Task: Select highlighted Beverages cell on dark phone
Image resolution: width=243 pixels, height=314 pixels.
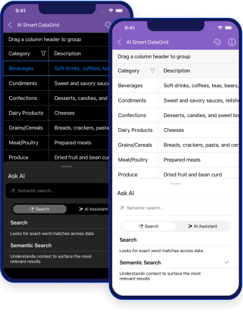Action: tap(26, 68)
